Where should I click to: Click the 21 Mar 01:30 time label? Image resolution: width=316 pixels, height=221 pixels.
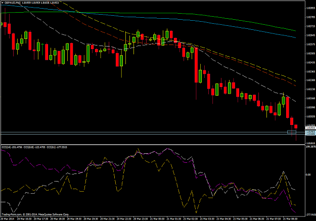pyautogui.click(x=174, y=219)
